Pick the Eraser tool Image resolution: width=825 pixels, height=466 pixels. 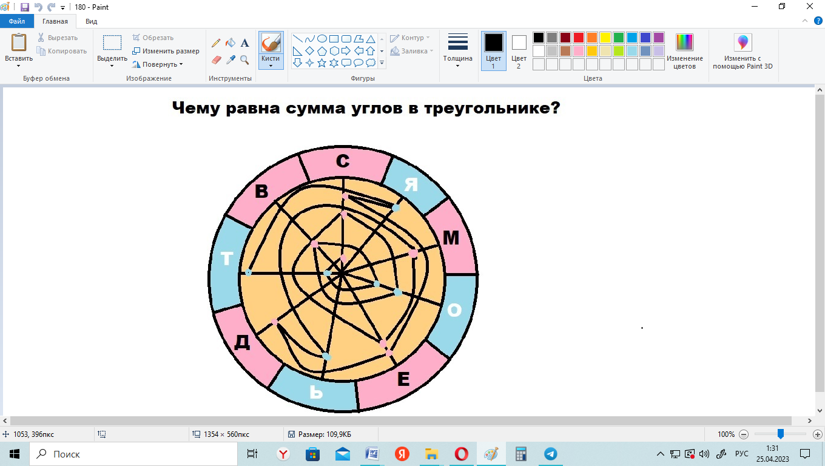tap(216, 59)
